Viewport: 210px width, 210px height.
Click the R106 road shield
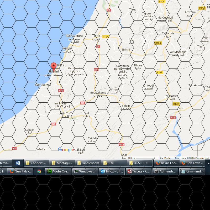pos(202,8)
